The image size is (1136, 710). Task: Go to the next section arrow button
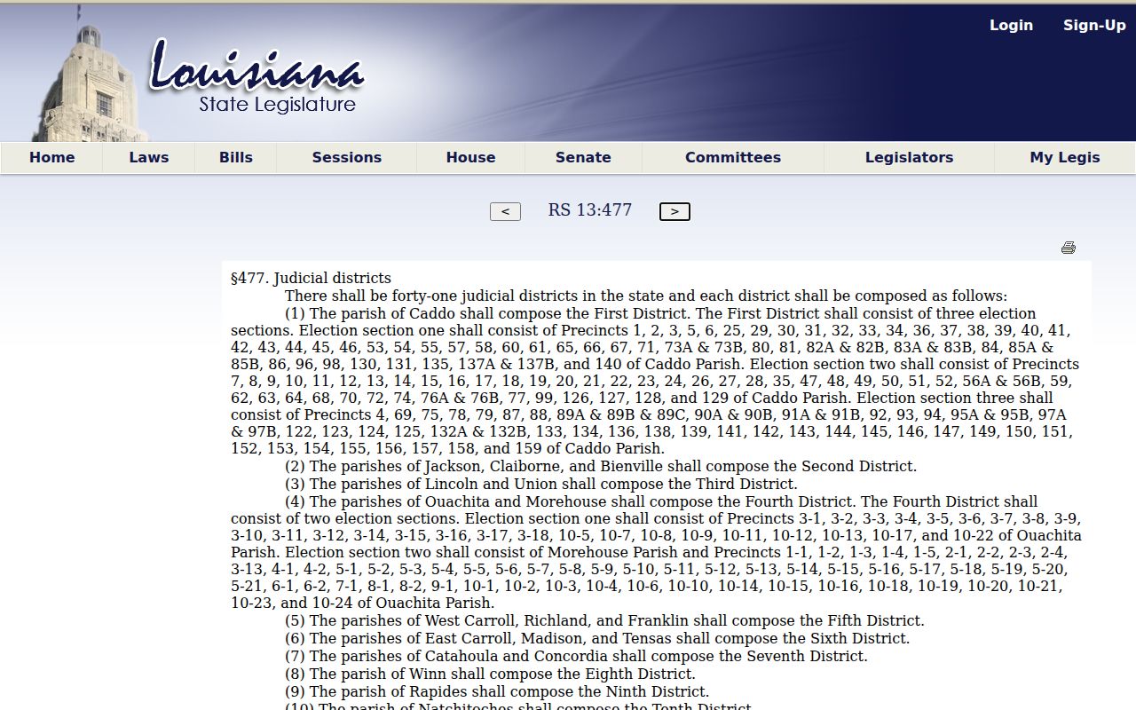tap(674, 211)
